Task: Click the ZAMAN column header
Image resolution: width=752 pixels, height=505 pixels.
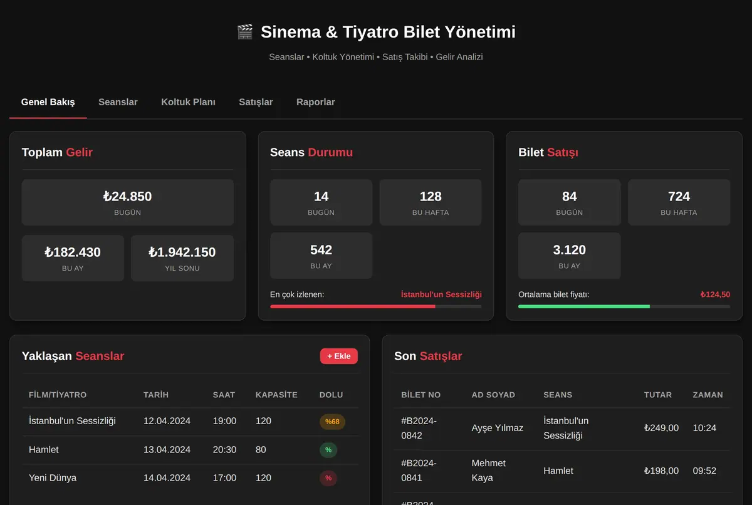Action: click(x=708, y=395)
